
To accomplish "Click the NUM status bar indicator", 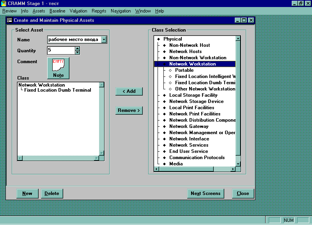I will coord(289,220).
